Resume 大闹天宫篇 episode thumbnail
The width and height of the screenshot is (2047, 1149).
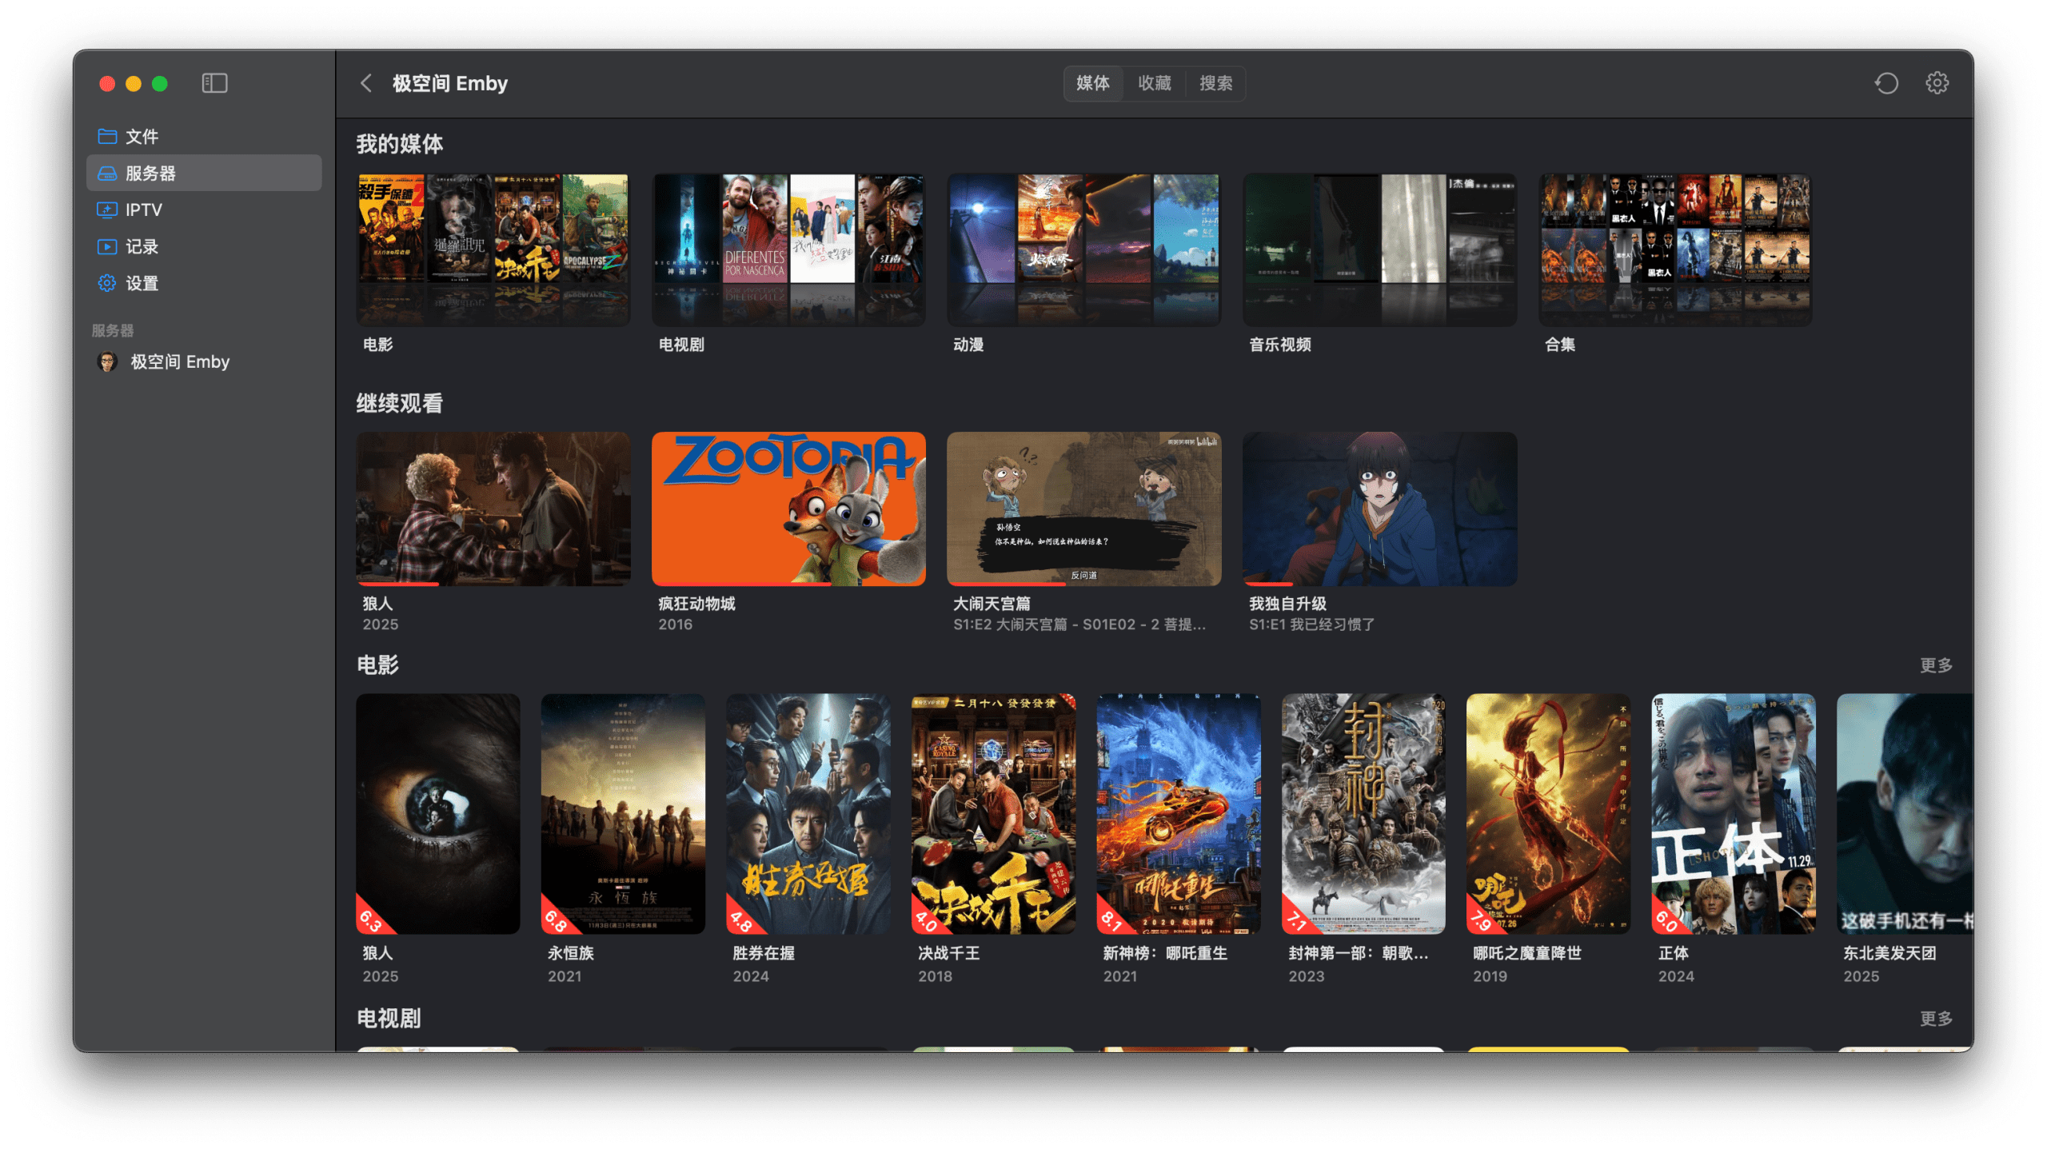click(1083, 509)
